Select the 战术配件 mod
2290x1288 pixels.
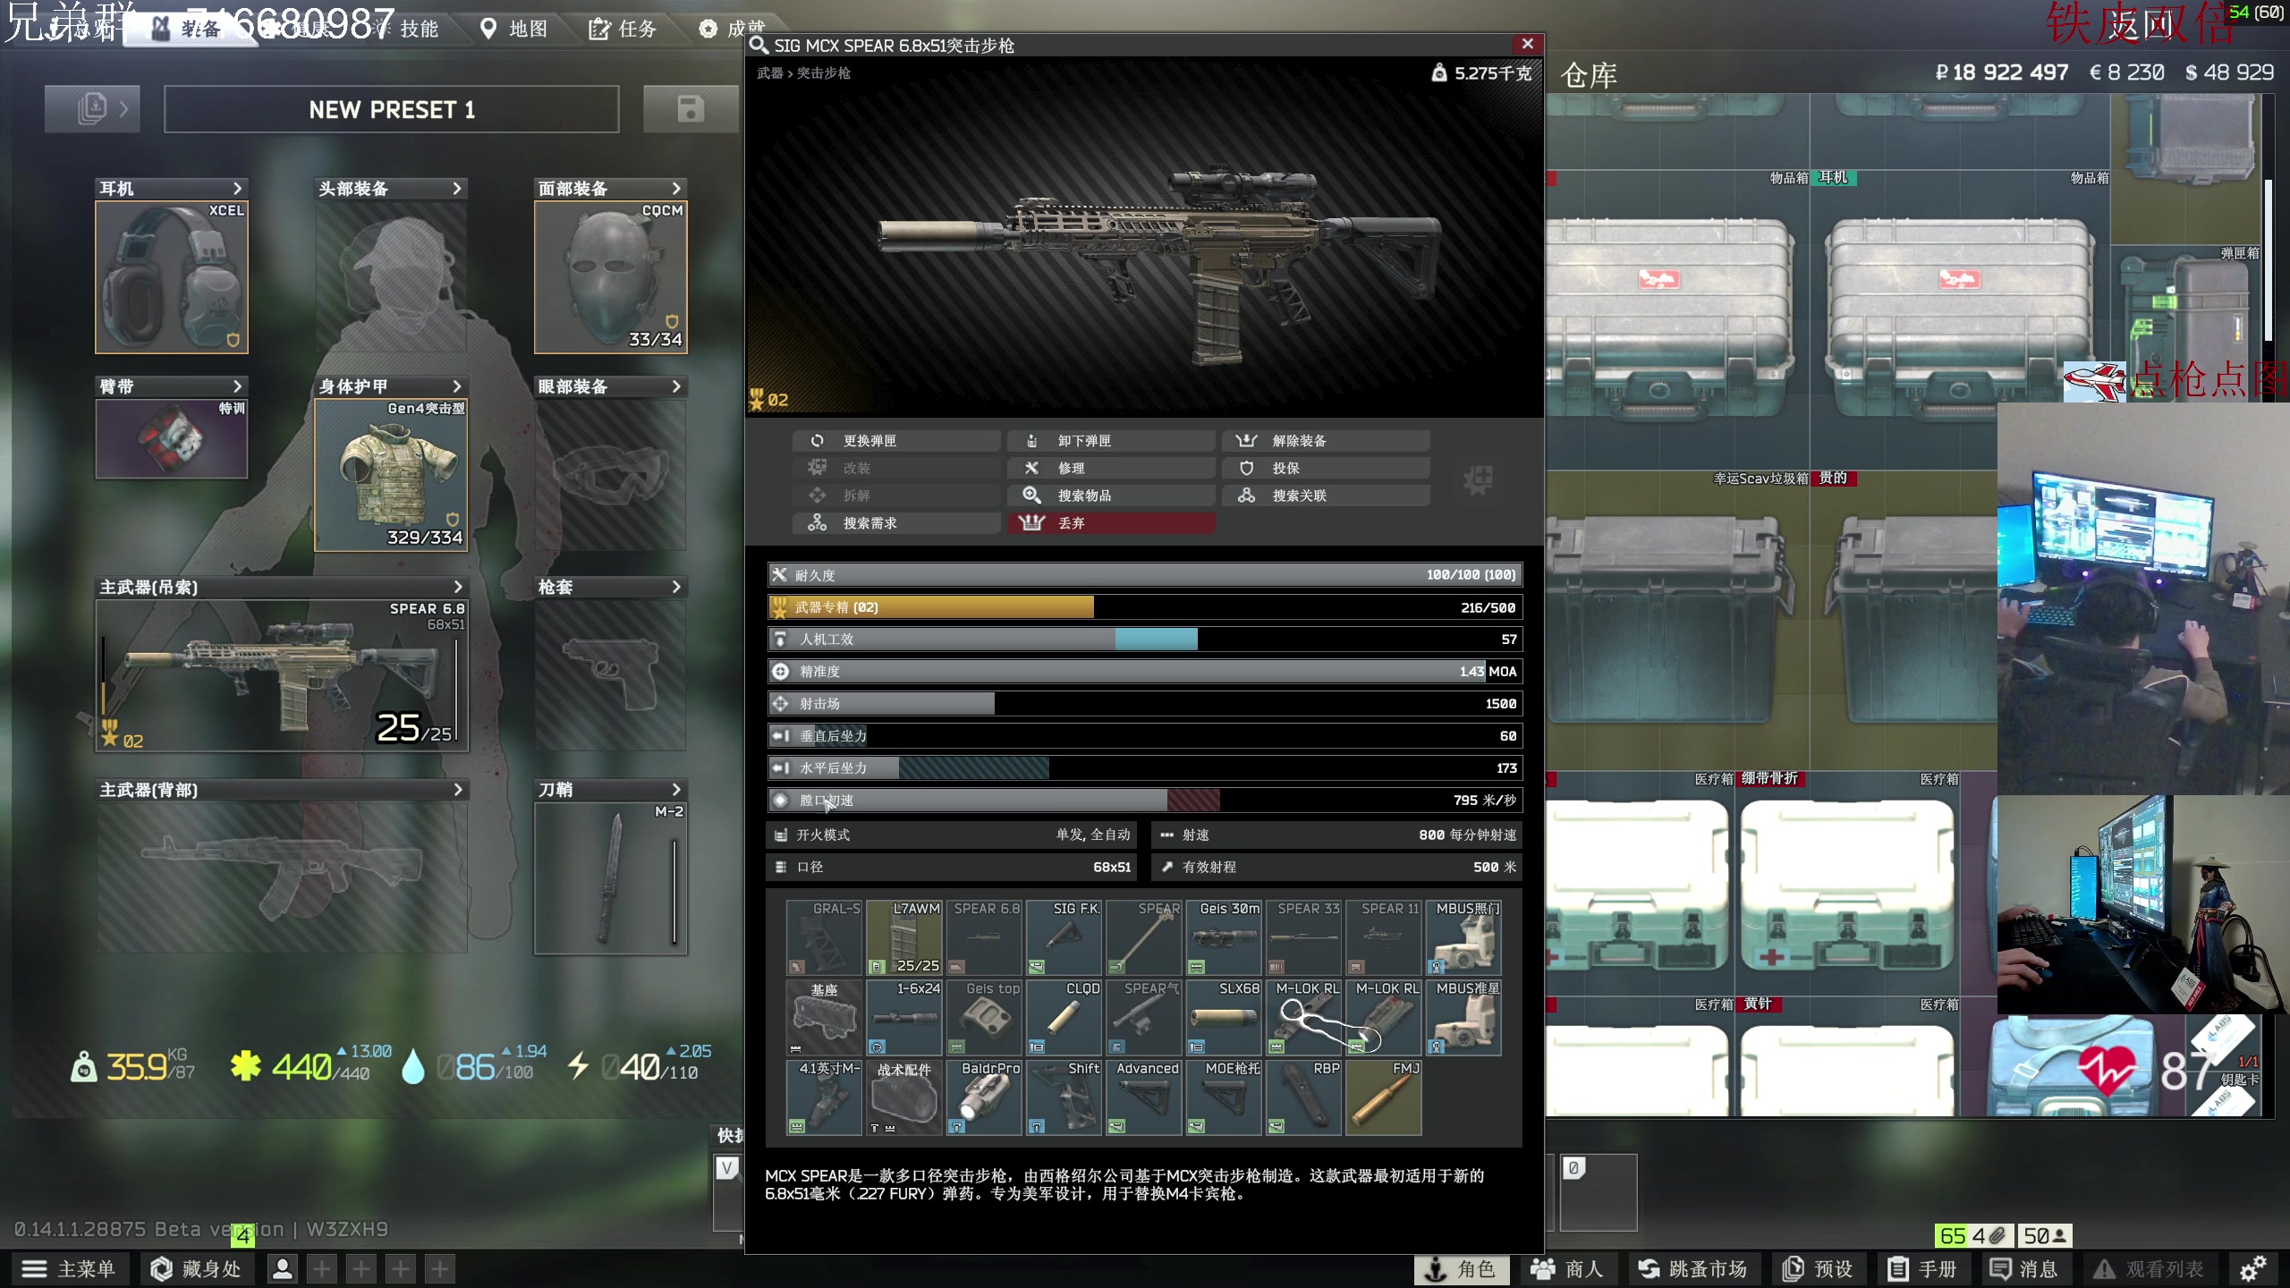(903, 1097)
